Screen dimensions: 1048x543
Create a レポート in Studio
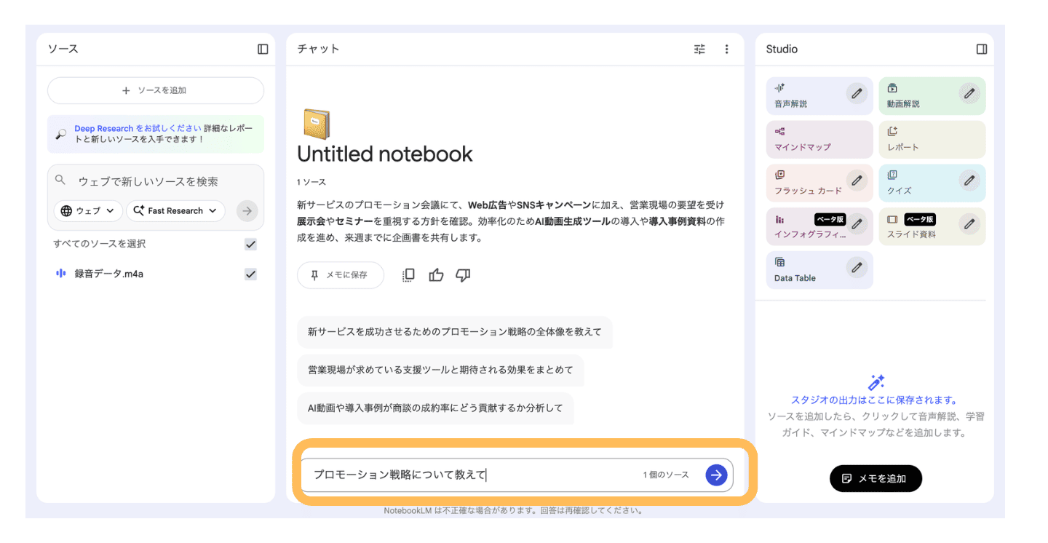click(932, 139)
